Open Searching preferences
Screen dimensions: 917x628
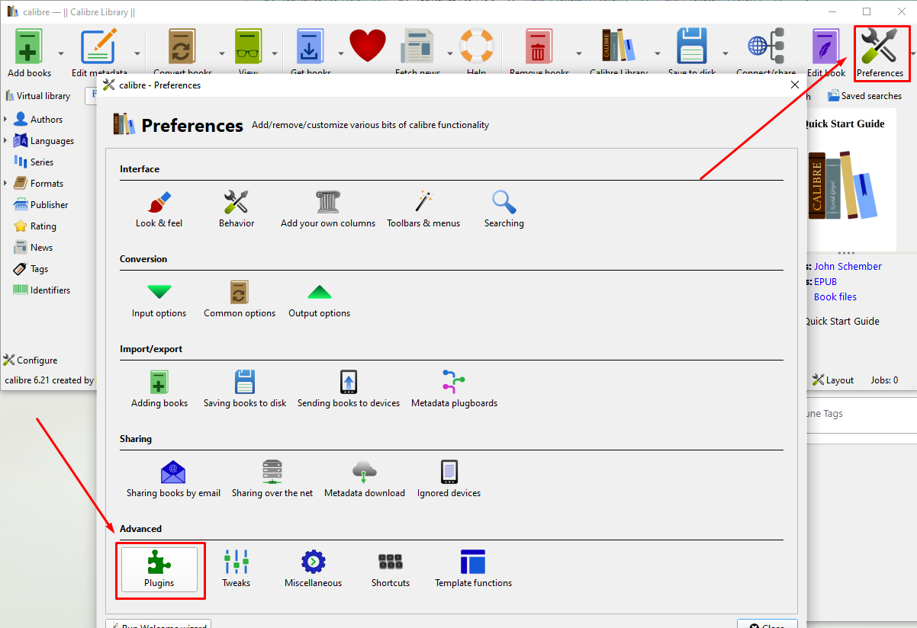[504, 210]
